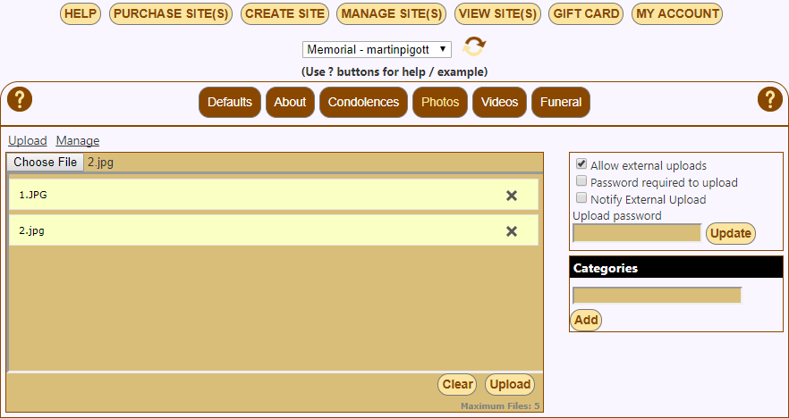Switch to the Photos tab
The height and width of the screenshot is (418, 789).
tap(440, 102)
